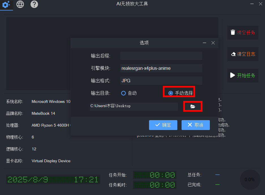Viewport: 265px width, 195px height.
Task: Cancel the dialog with 取消 button
Action: 195,125
